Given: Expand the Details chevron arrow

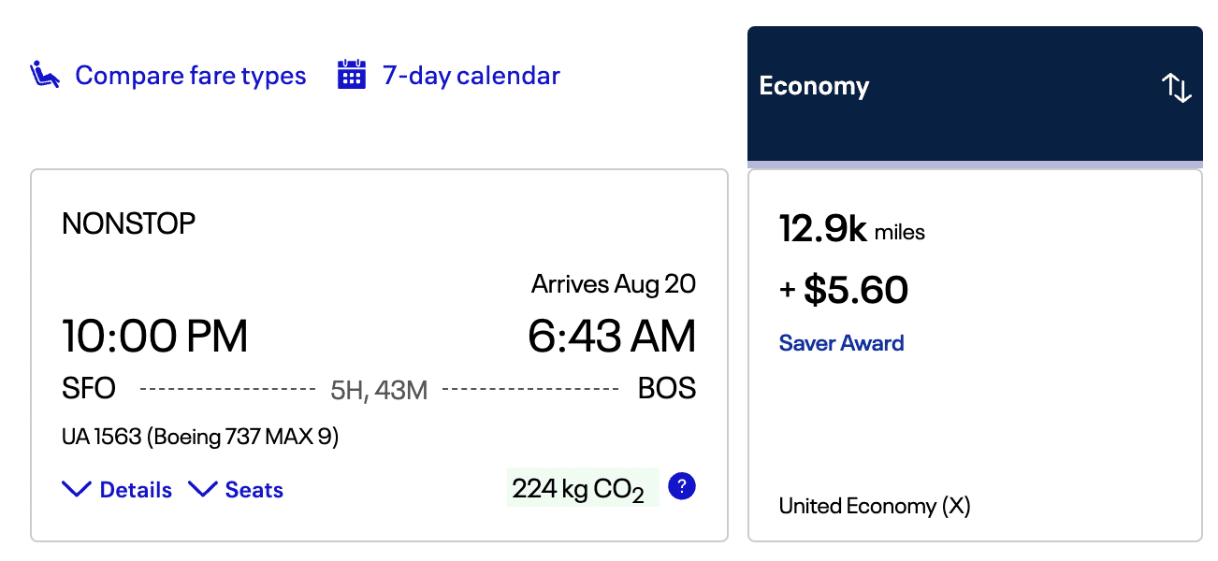Looking at the screenshot, I should [77, 490].
